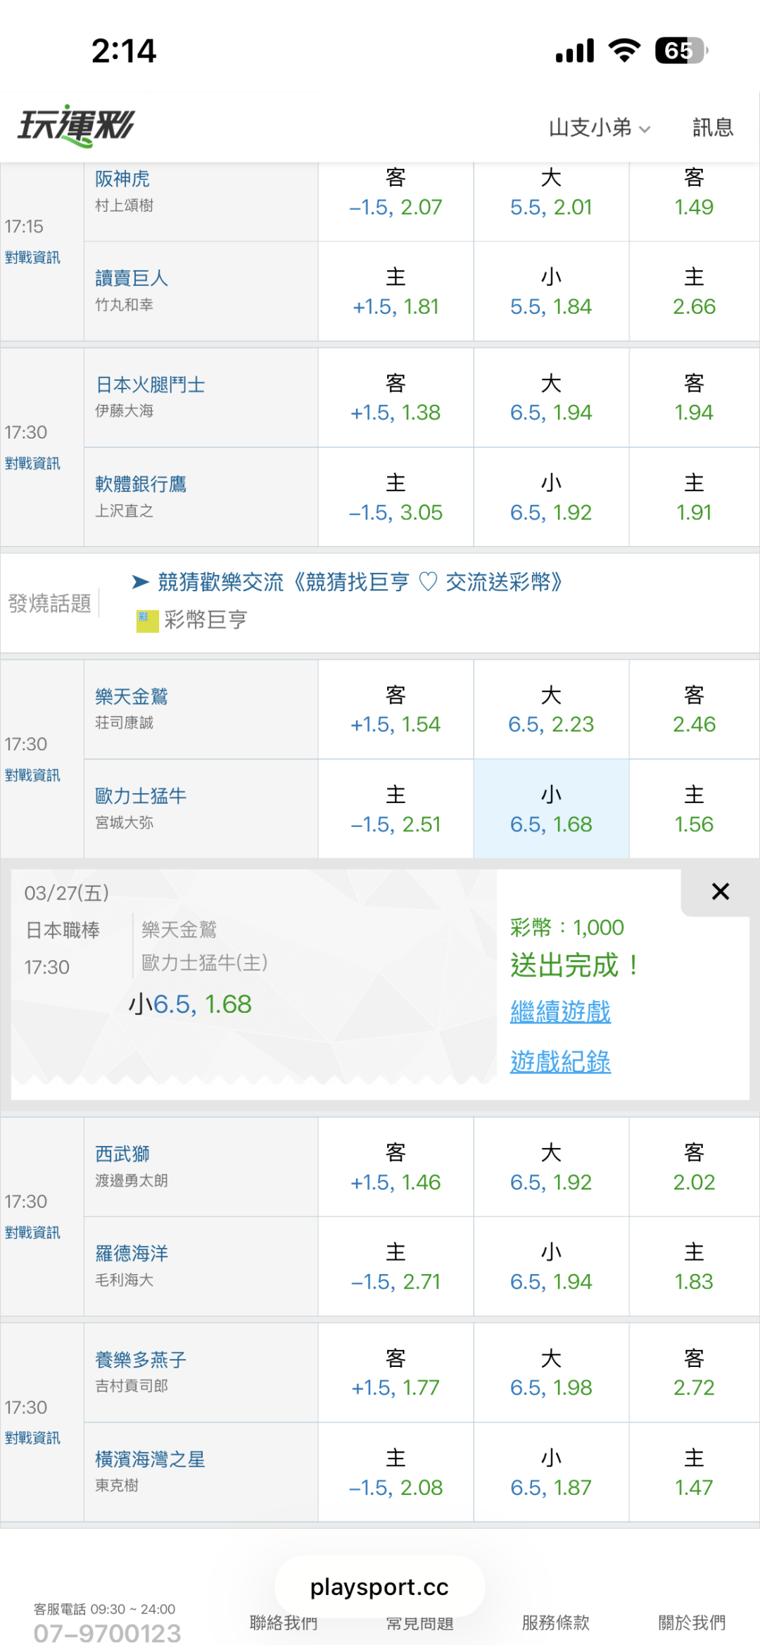Click the 繼續遊戲 link
Image resolution: width=760 pixels, height=1645 pixels.
tap(560, 1012)
